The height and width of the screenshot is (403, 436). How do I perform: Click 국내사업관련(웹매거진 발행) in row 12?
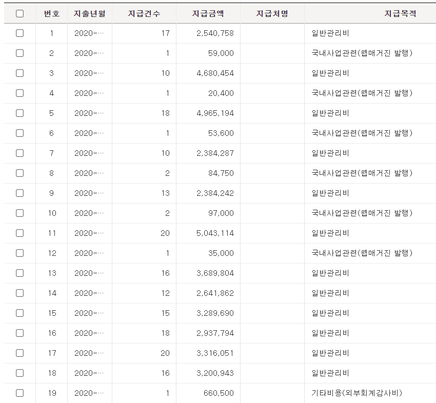point(362,253)
